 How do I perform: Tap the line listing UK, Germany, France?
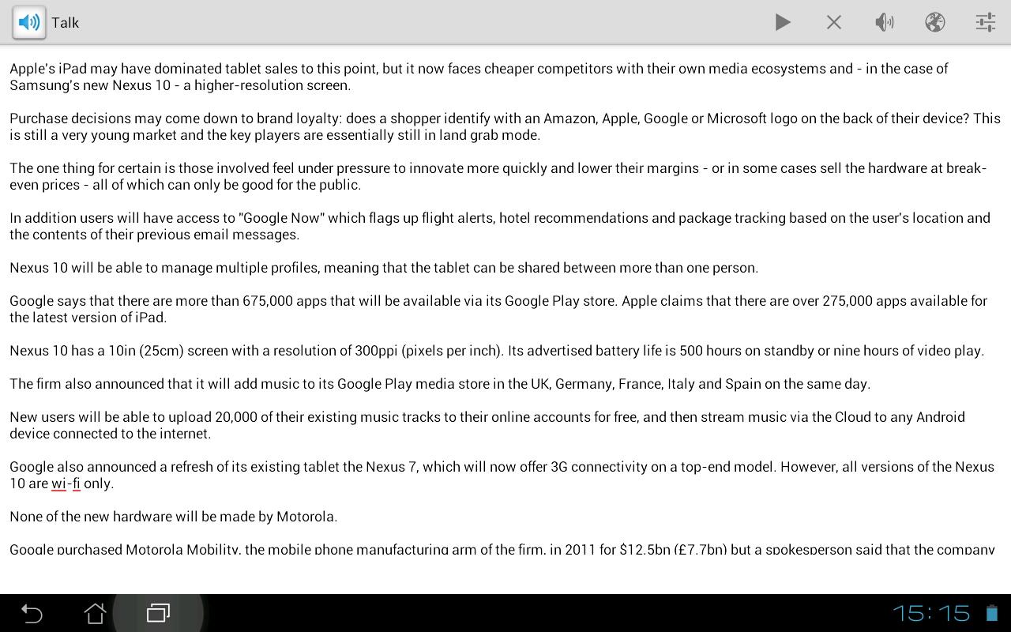click(440, 384)
